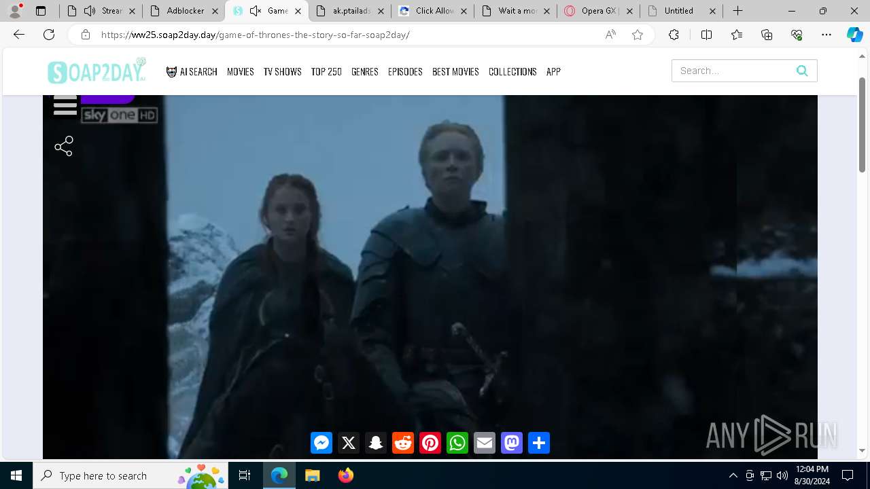
Task: Share the page on X
Action: point(349,443)
